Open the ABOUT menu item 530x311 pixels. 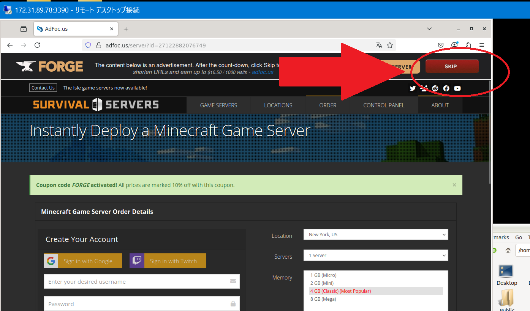440,105
